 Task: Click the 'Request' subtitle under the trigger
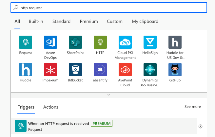tap(35, 129)
